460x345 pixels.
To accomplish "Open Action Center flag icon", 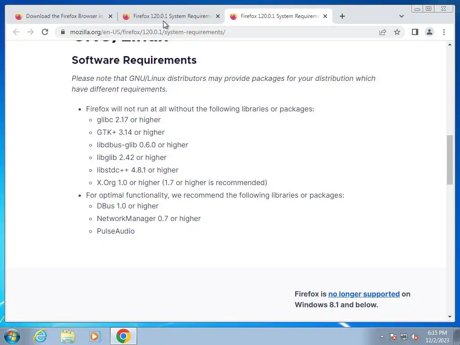I will point(393,337).
